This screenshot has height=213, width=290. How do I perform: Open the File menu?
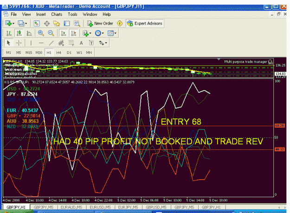click(x=13, y=14)
